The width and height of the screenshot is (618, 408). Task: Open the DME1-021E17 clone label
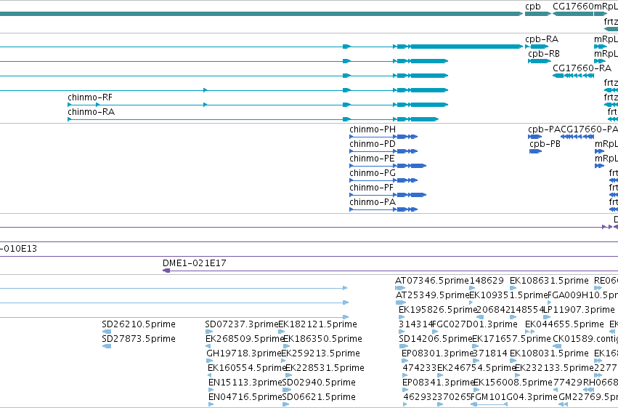click(x=195, y=263)
